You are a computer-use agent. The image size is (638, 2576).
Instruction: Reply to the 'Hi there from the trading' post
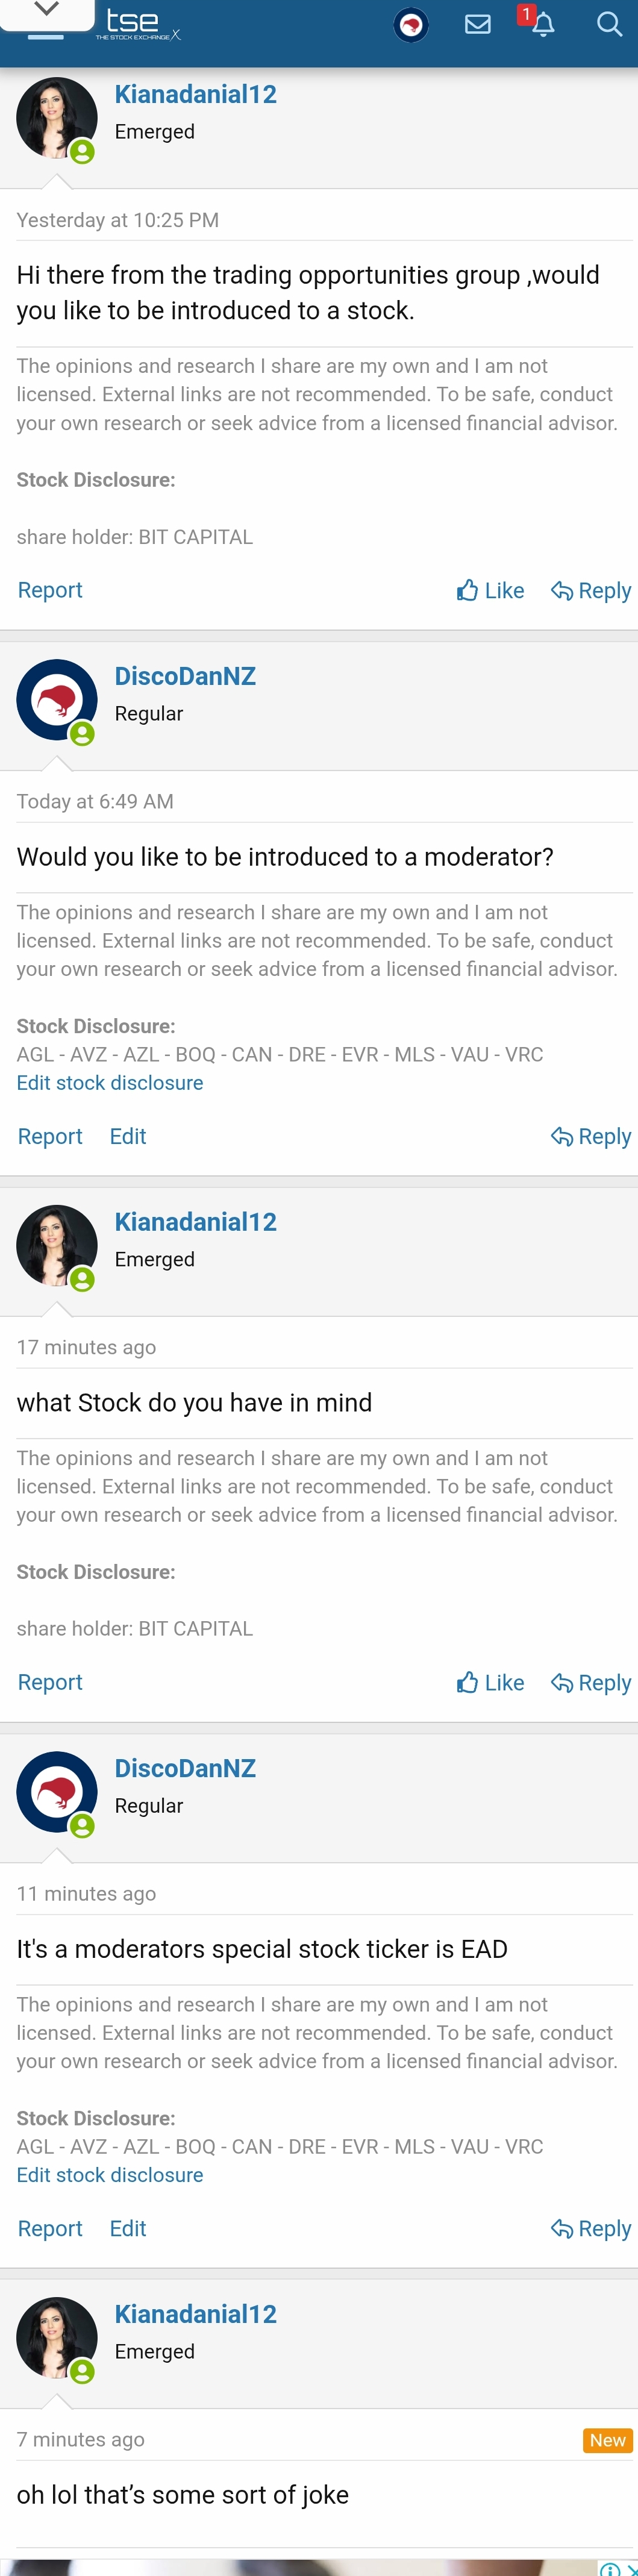click(x=591, y=591)
